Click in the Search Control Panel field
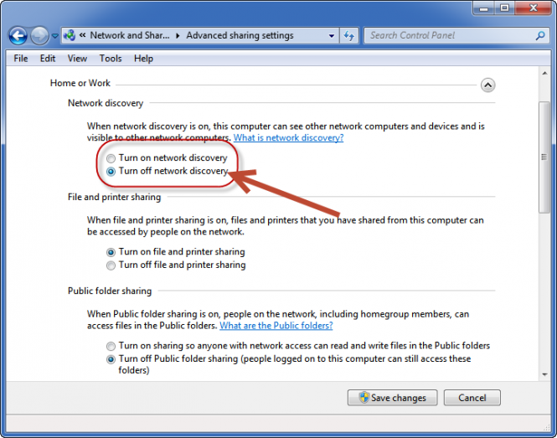Viewport: 557px width, 438px height. pos(448,36)
